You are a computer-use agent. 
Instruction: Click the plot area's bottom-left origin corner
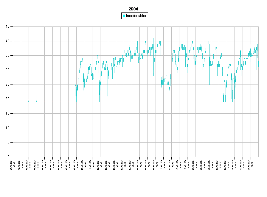point(13,157)
